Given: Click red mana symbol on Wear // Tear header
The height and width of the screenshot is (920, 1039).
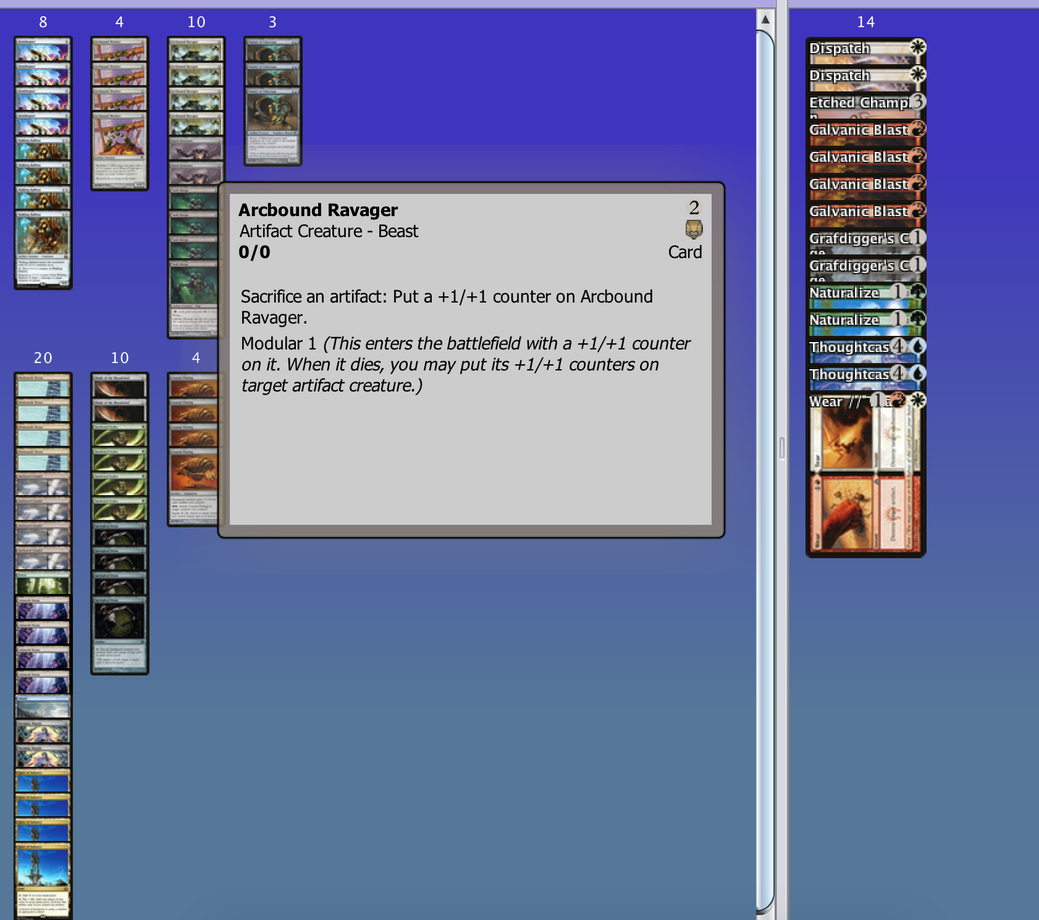Looking at the screenshot, I should (898, 400).
